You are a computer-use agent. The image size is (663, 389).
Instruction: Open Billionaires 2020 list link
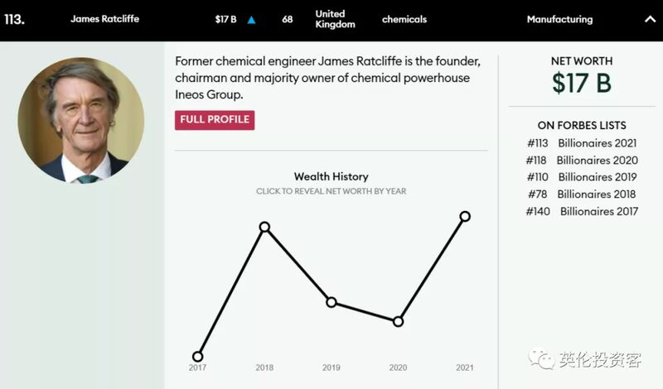click(x=597, y=161)
